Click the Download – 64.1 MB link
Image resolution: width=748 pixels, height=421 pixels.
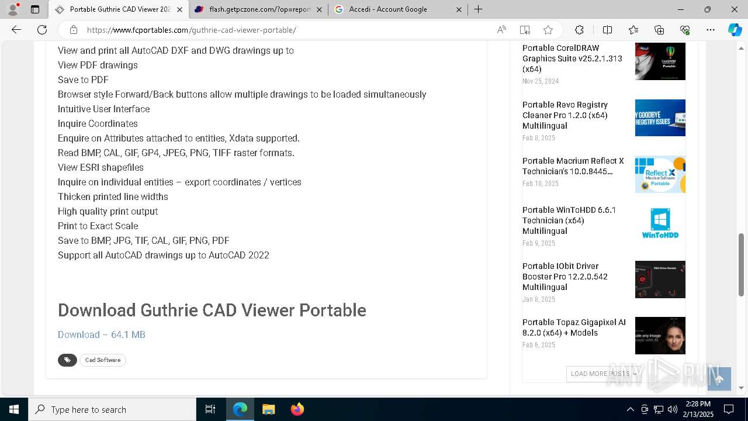(x=102, y=334)
